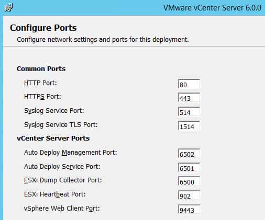Click the HTTPS Port label text
This screenshot has height=220, width=265.
[42, 97]
